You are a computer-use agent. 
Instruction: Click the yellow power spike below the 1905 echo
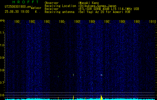pos(73,98)
